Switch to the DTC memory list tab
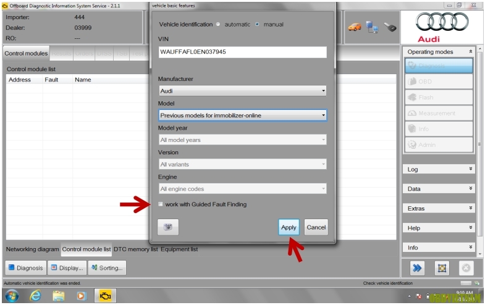The width and height of the screenshot is (485, 305). coord(136,249)
